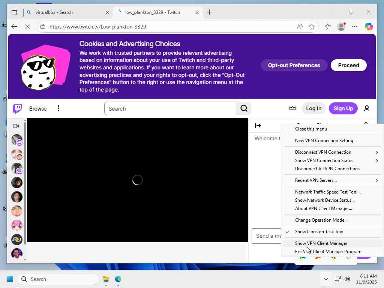Viewport: 384px width, 288px height.
Task: Open the volume tray icon
Action: (347, 279)
